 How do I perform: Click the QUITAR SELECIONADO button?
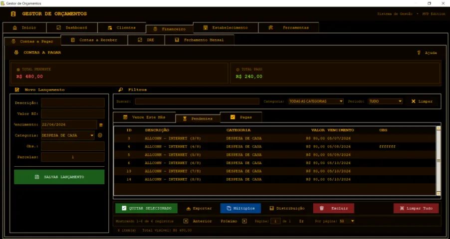pyautogui.click(x=146, y=208)
